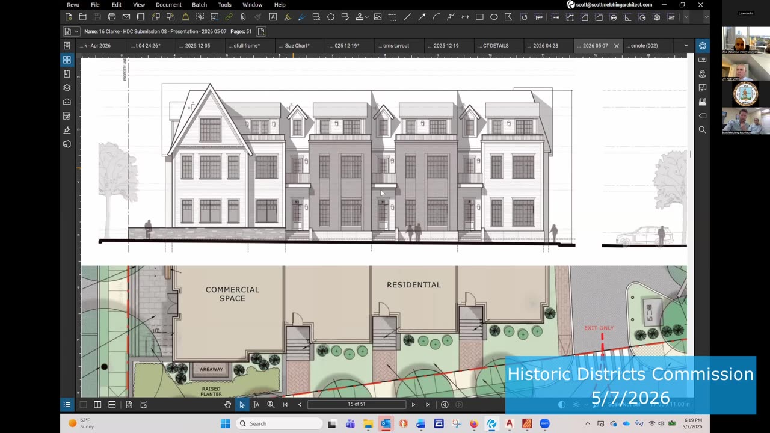Screen dimensions: 770x433
Task: Select the Text Box tool
Action: click(x=273, y=17)
